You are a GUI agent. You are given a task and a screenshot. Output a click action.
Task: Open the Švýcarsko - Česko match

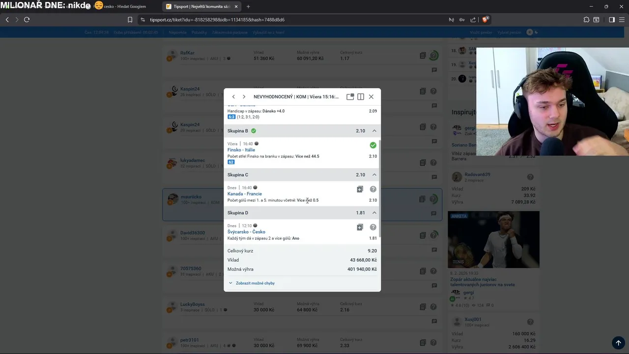click(246, 232)
